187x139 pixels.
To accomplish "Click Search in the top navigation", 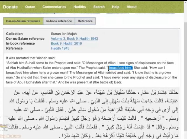I will click(x=99, y=7).
